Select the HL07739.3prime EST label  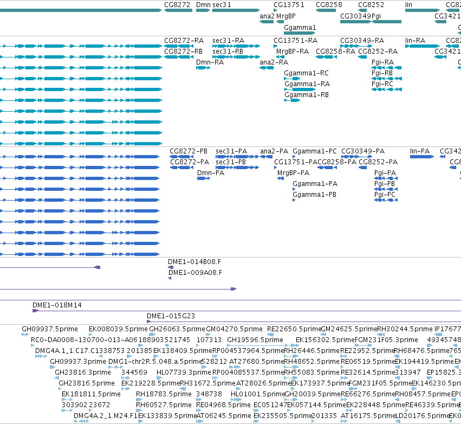(184, 372)
